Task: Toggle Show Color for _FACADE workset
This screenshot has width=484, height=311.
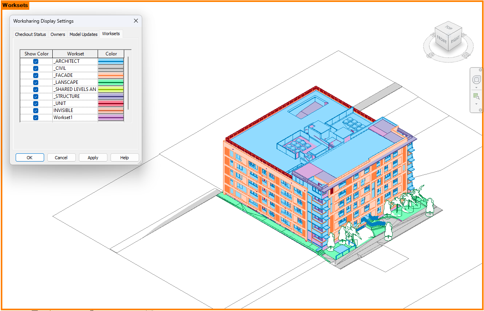Action: (36, 75)
